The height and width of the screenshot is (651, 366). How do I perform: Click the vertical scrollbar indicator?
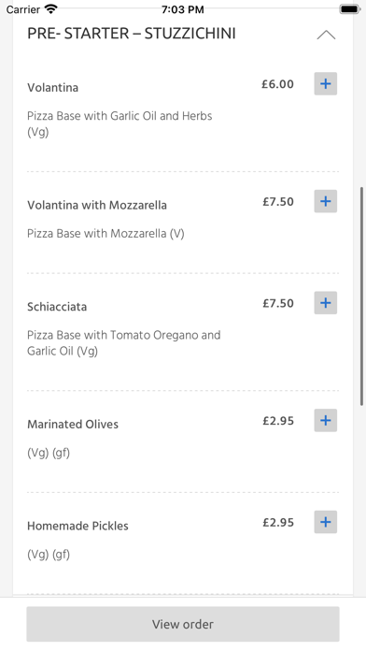(362, 296)
